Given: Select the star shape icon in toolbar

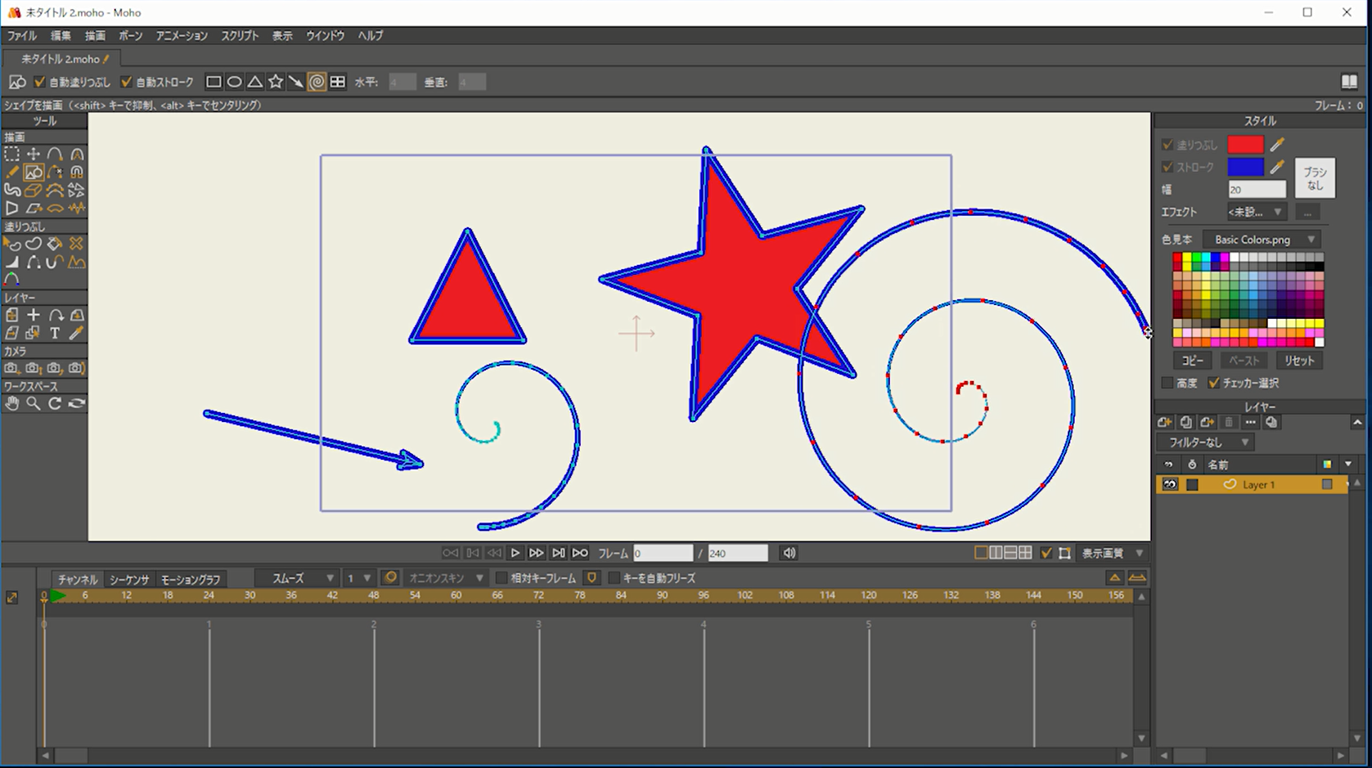Looking at the screenshot, I should [x=276, y=82].
